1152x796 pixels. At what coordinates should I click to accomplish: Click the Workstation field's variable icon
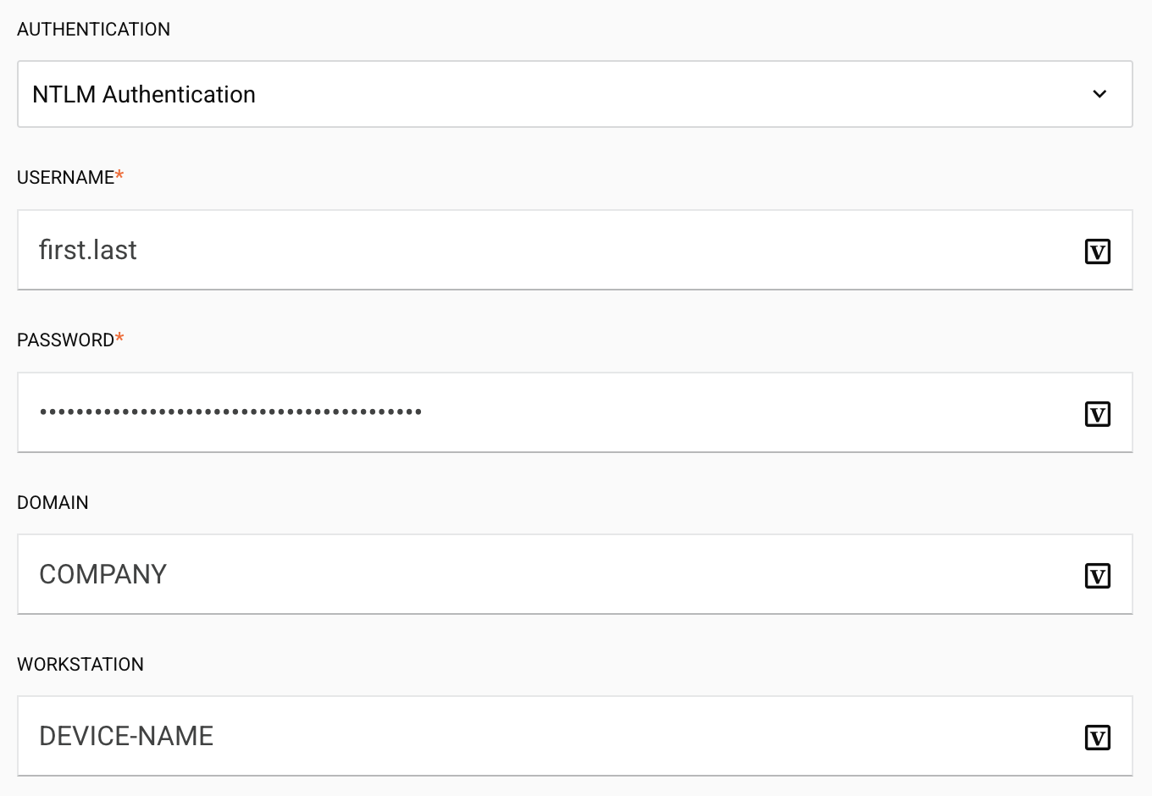coord(1097,738)
